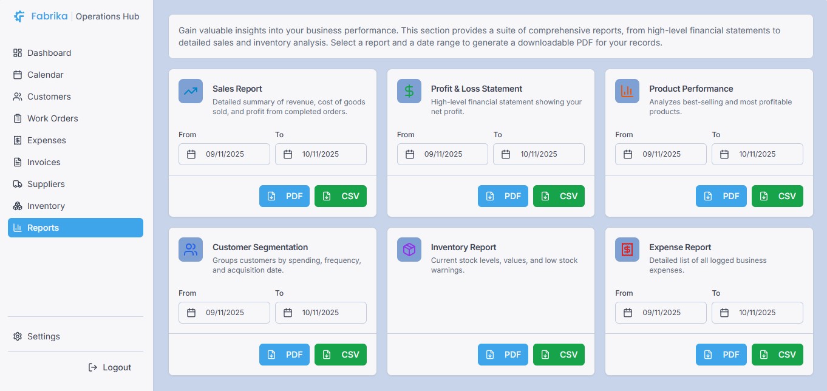Image resolution: width=827 pixels, height=391 pixels.
Task: Go to Work Orders in the sidebar
Action: click(x=52, y=118)
